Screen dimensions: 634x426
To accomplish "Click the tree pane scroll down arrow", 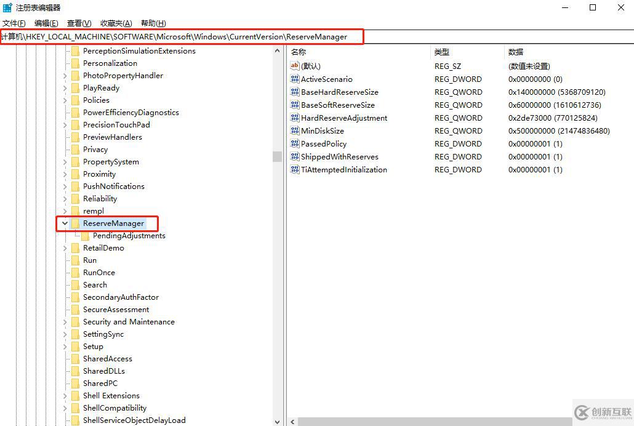I will [277, 422].
